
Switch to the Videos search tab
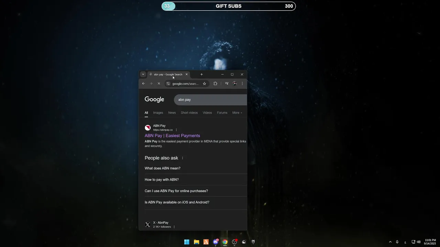coord(207,113)
